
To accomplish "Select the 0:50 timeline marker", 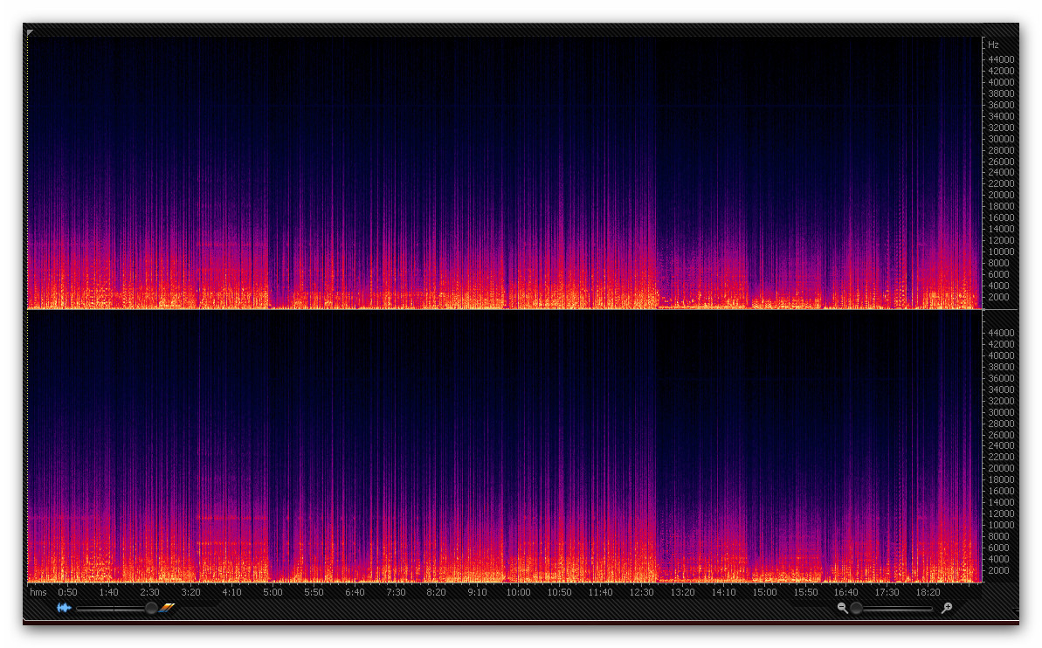I will (68, 592).
